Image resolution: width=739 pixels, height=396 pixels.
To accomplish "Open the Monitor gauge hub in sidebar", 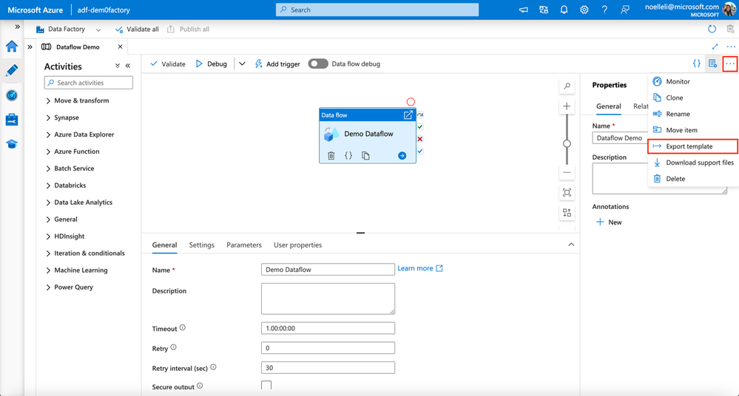I will click(x=12, y=95).
